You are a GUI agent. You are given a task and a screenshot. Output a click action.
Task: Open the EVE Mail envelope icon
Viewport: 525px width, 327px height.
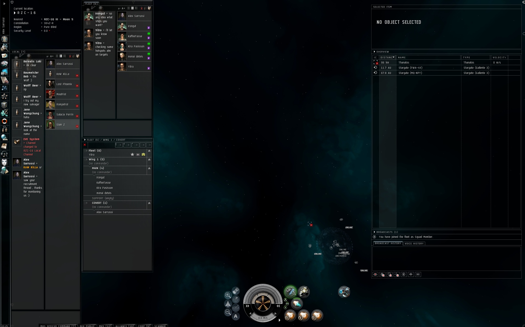[4, 56]
